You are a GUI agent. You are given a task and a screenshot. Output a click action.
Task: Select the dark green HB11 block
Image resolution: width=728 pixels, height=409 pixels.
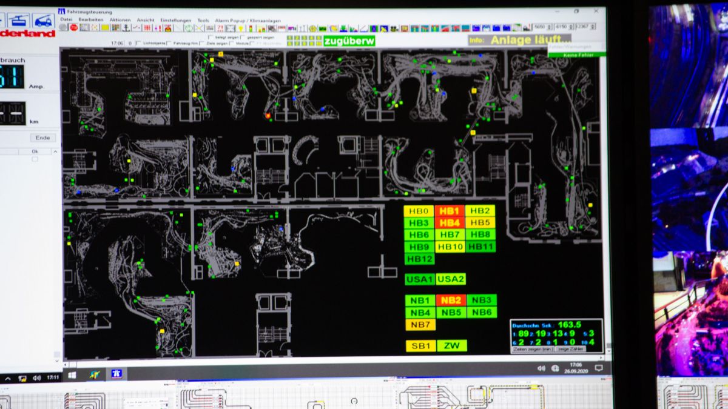(480, 247)
